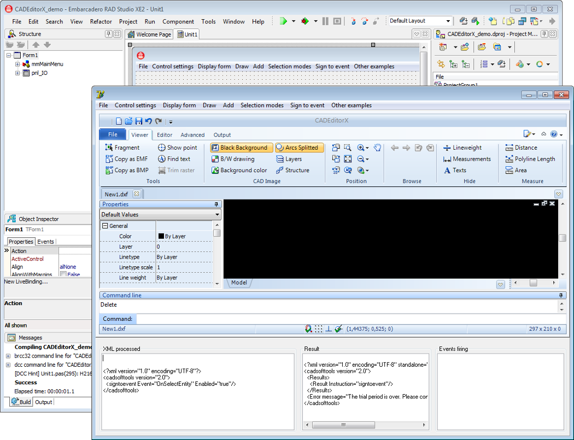
Task: Switch to the Editor ribbon tab
Action: click(x=165, y=135)
